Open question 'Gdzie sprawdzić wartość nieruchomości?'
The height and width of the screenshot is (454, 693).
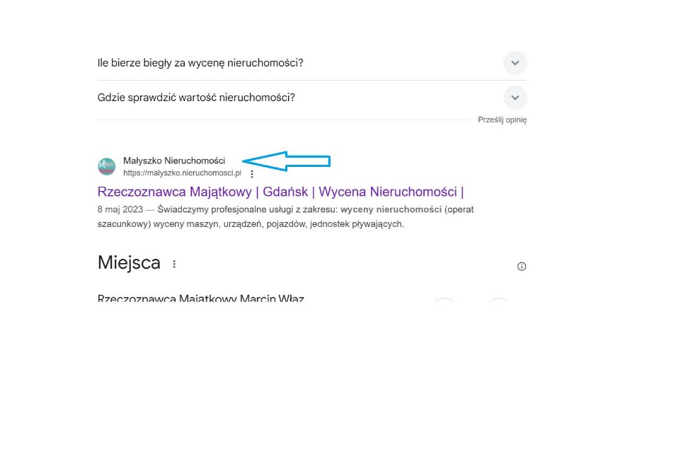click(x=196, y=98)
